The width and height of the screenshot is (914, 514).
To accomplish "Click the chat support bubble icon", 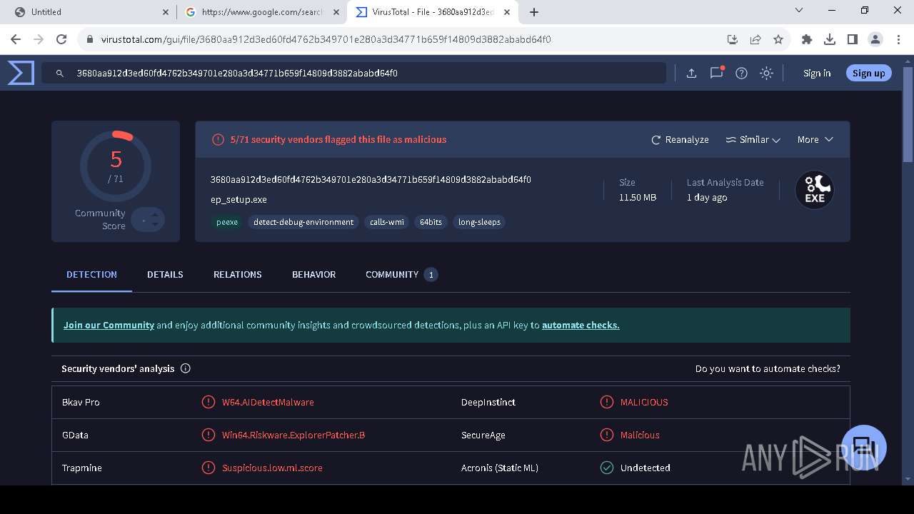I will (x=864, y=448).
